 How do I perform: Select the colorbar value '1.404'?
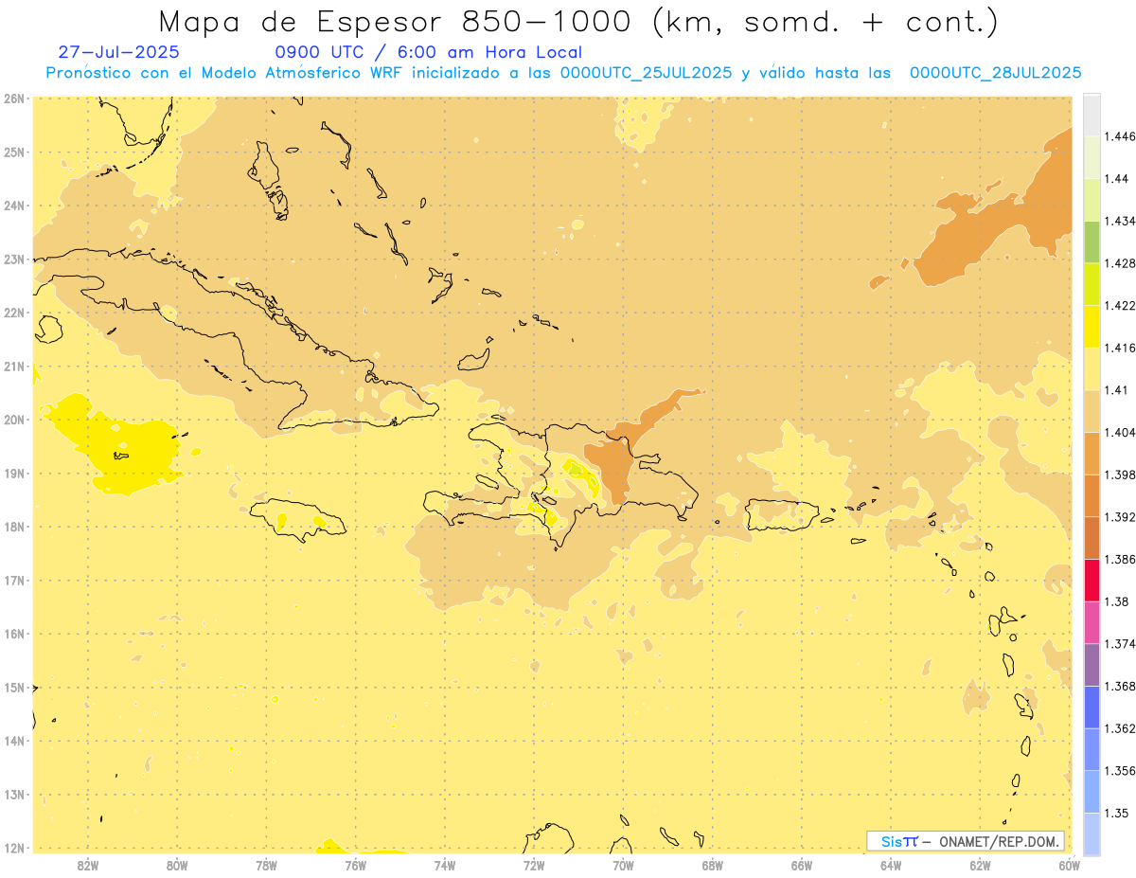pos(1120,432)
